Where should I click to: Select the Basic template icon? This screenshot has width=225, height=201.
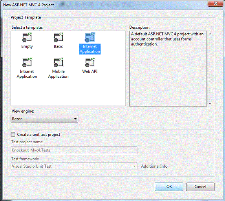pyautogui.click(x=59, y=37)
